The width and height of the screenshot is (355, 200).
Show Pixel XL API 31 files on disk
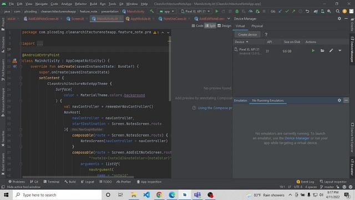[322, 51]
